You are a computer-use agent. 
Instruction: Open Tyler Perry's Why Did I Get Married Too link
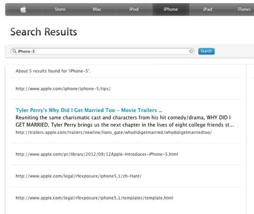(89, 110)
